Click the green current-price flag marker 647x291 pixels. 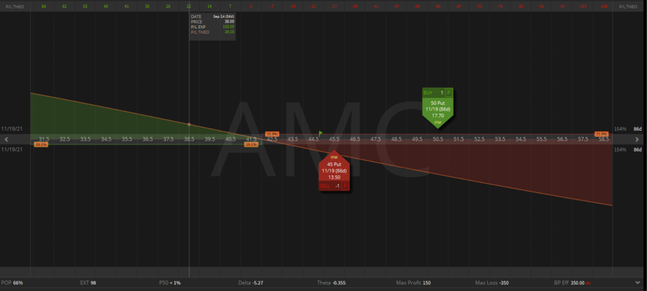(x=321, y=133)
